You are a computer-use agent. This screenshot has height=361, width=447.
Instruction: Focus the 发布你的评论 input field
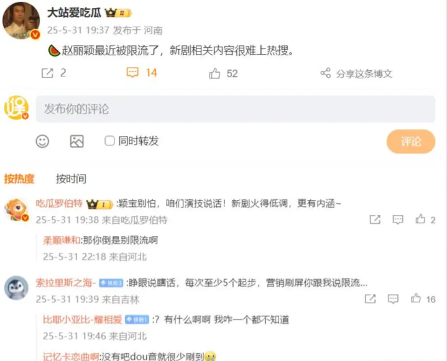click(x=236, y=109)
